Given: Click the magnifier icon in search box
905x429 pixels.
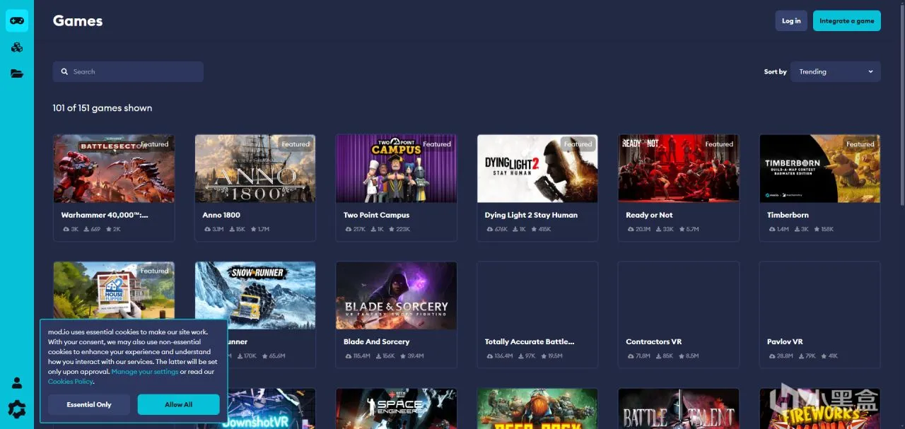Looking at the screenshot, I should point(65,71).
